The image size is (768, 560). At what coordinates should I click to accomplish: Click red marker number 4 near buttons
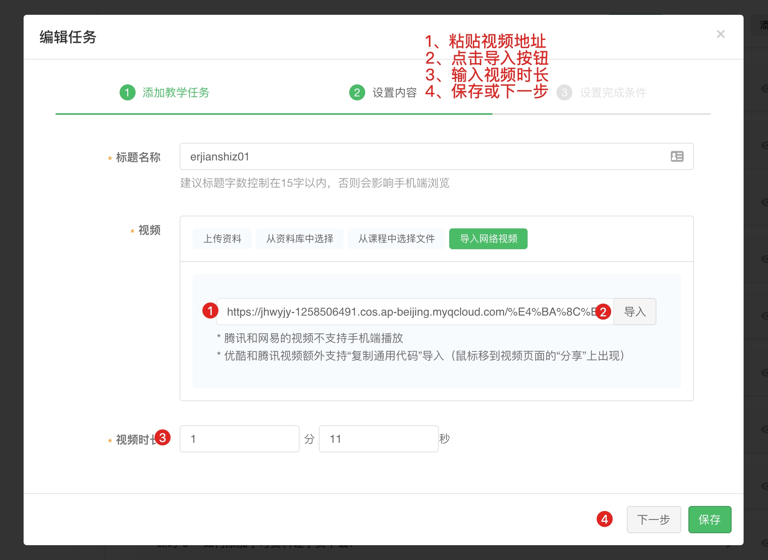pos(604,519)
